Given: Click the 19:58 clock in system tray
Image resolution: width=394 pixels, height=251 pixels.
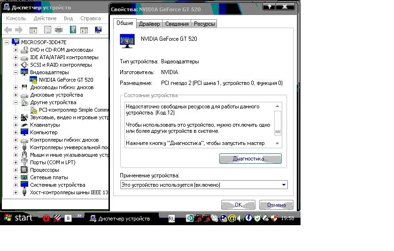Looking at the screenshot, I should (287, 218).
